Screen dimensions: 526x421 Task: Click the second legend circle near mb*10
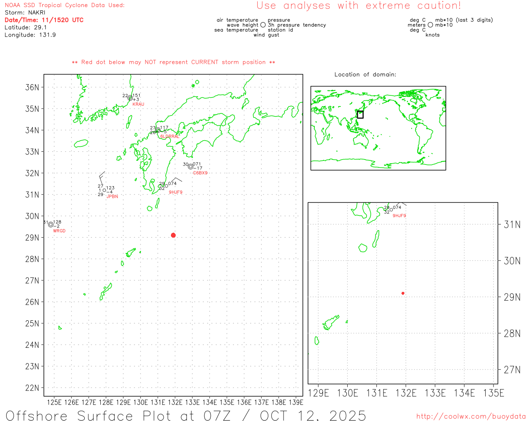pyautogui.click(x=430, y=25)
